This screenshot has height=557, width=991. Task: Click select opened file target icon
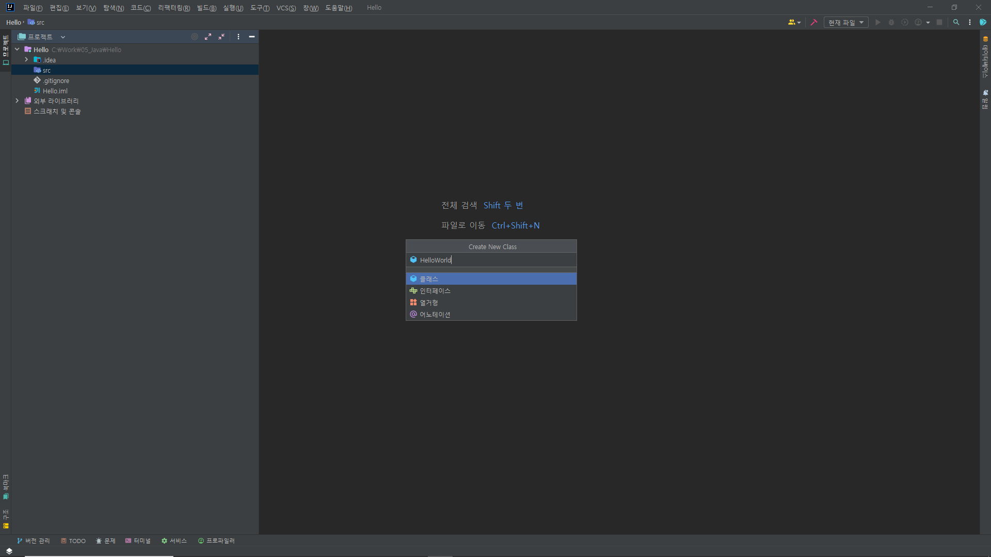coord(195,37)
